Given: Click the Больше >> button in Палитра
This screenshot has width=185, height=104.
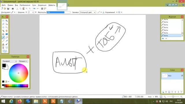Looking at the screenshot, I should point(23,61).
